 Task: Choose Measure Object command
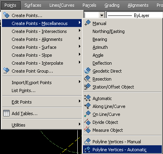point(122,130)
